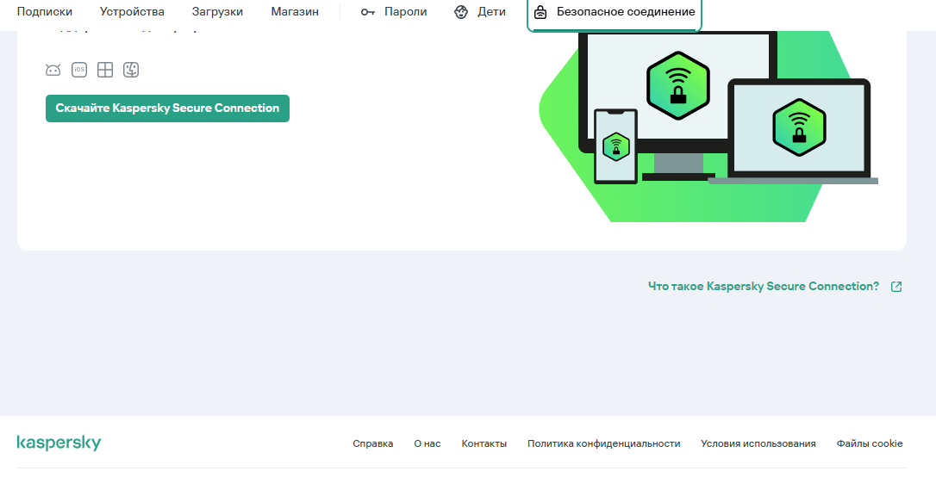Open the Что такое Kaspersky Secure Connection? link

pos(764,286)
